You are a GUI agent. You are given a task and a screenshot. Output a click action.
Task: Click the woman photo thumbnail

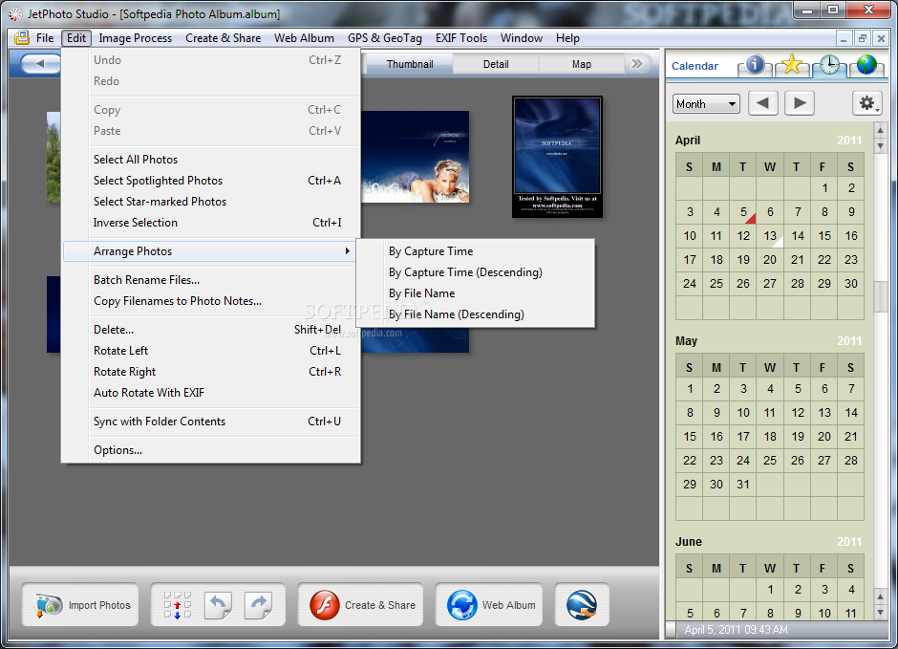coord(416,157)
